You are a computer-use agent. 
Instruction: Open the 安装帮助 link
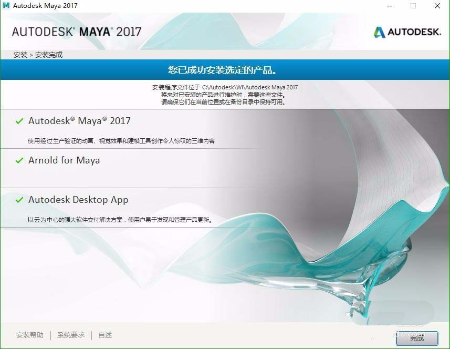tap(30, 335)
